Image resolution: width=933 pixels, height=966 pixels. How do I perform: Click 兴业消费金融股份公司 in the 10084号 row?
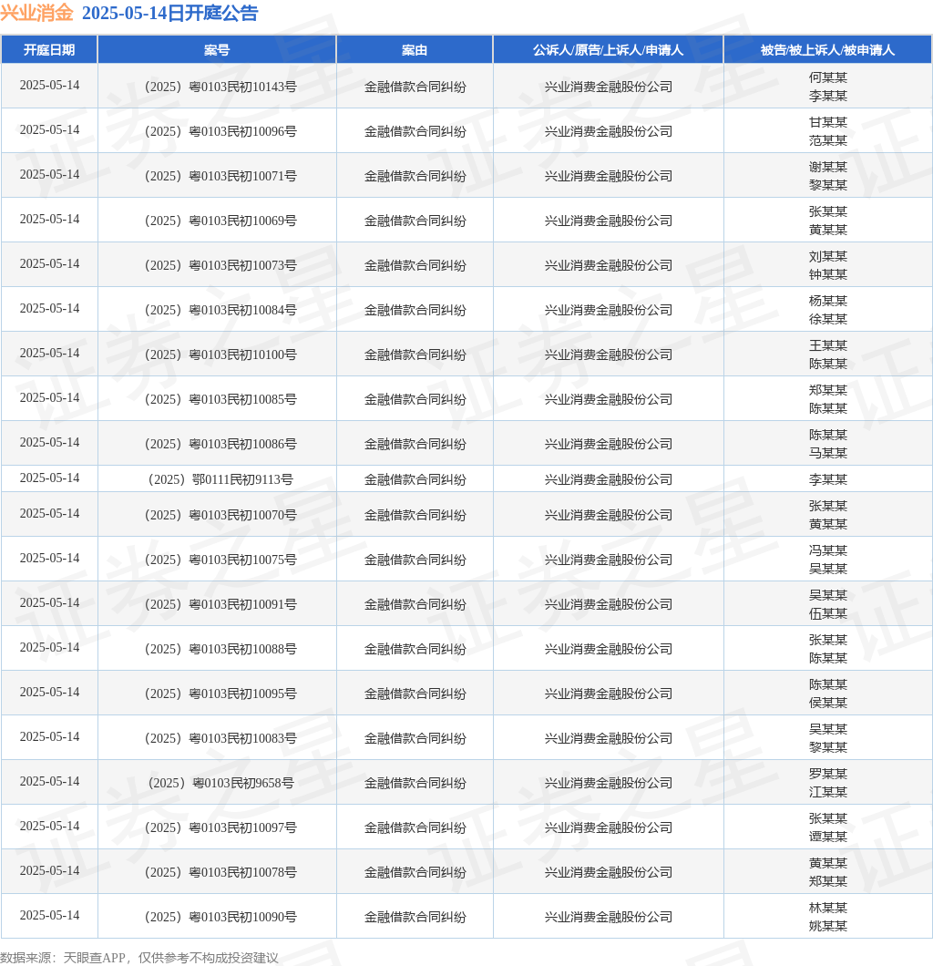pos(609,310)
